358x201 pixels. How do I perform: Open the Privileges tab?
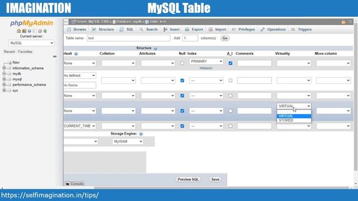pos(243,30)
